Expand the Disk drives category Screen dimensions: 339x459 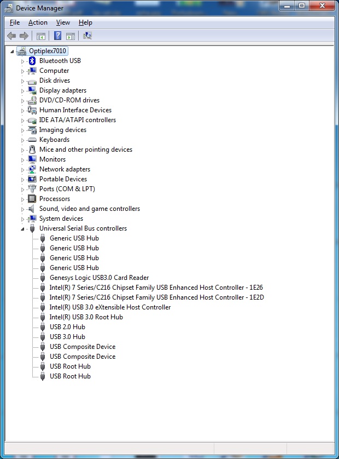click(x=22, y=81)
